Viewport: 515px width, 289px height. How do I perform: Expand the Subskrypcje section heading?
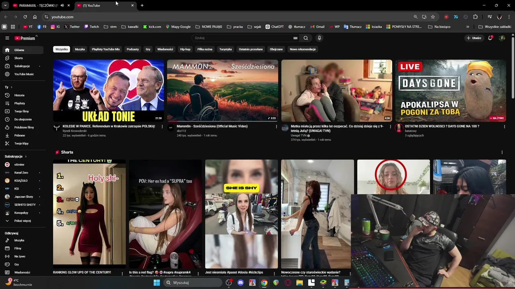coord(16,157)
